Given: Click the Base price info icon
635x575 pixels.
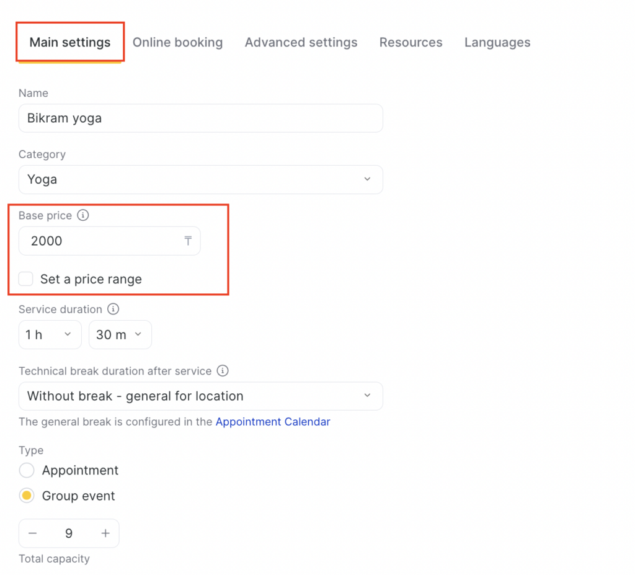Looking at the screenshot, I should [83, 216].
